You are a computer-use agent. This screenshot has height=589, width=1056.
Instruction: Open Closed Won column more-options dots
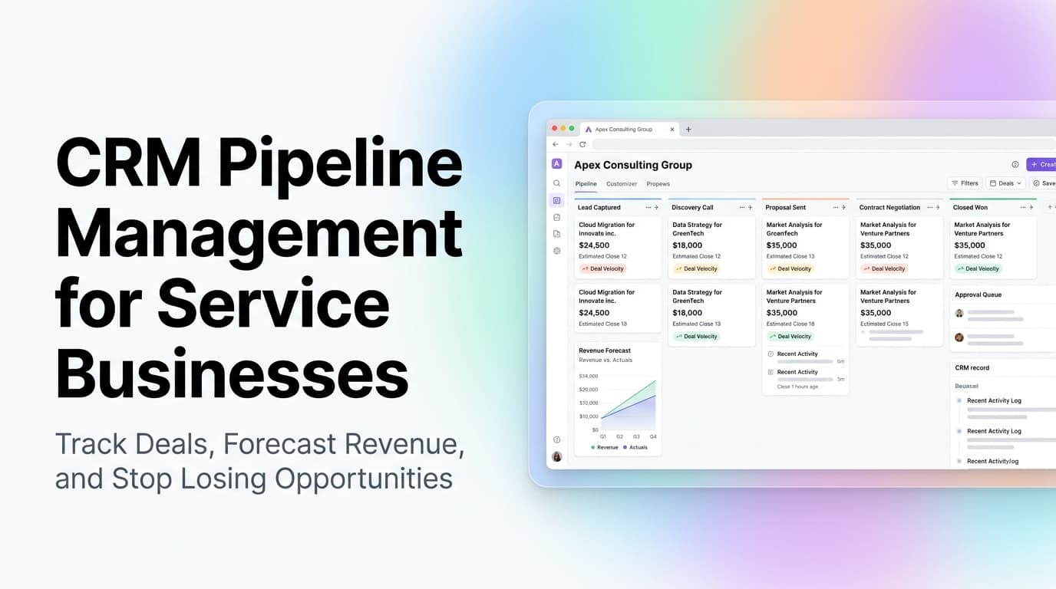(1024, 208)
